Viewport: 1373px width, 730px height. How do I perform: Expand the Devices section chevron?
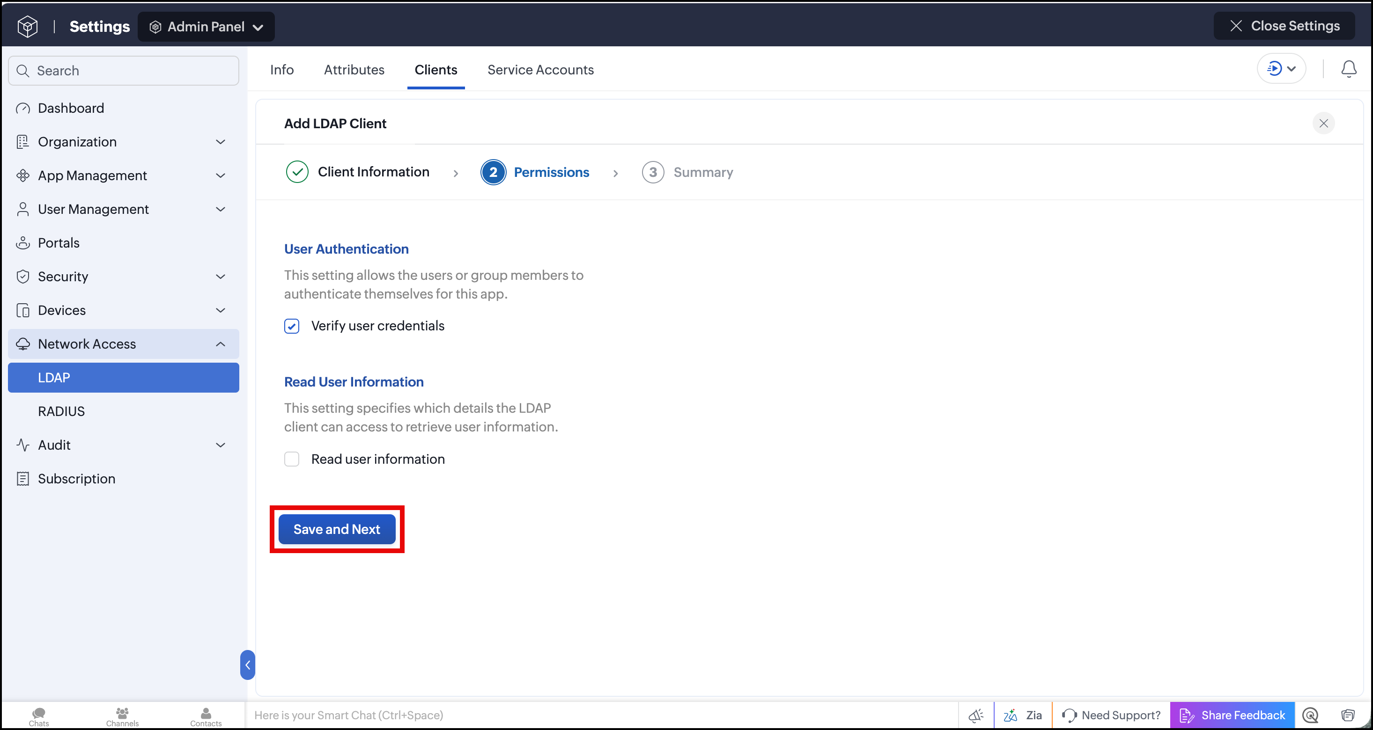(221, 310)
